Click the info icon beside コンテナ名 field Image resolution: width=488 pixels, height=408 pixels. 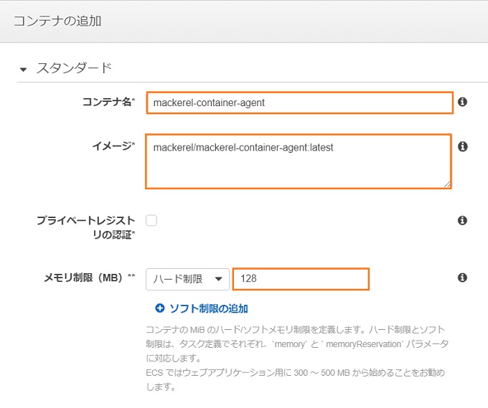[462, 102]
